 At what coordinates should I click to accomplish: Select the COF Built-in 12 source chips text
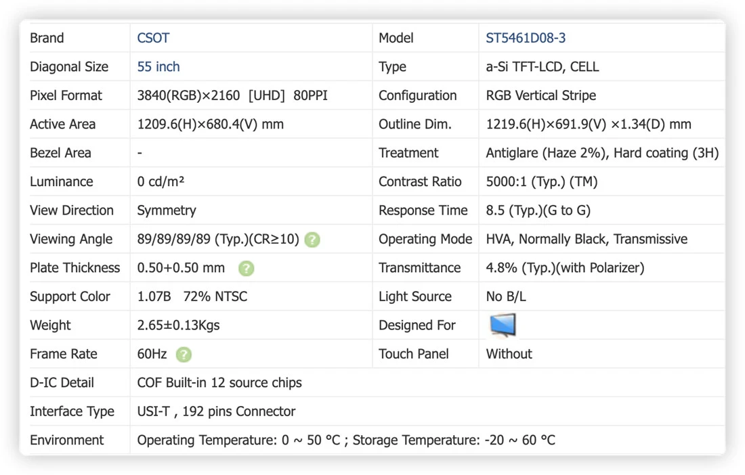coord(219,382)
